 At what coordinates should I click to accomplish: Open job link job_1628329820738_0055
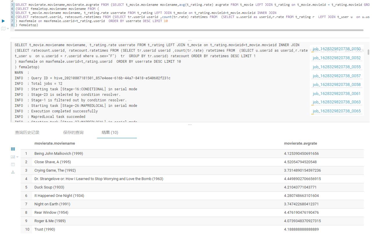click(x=337, y=67)
